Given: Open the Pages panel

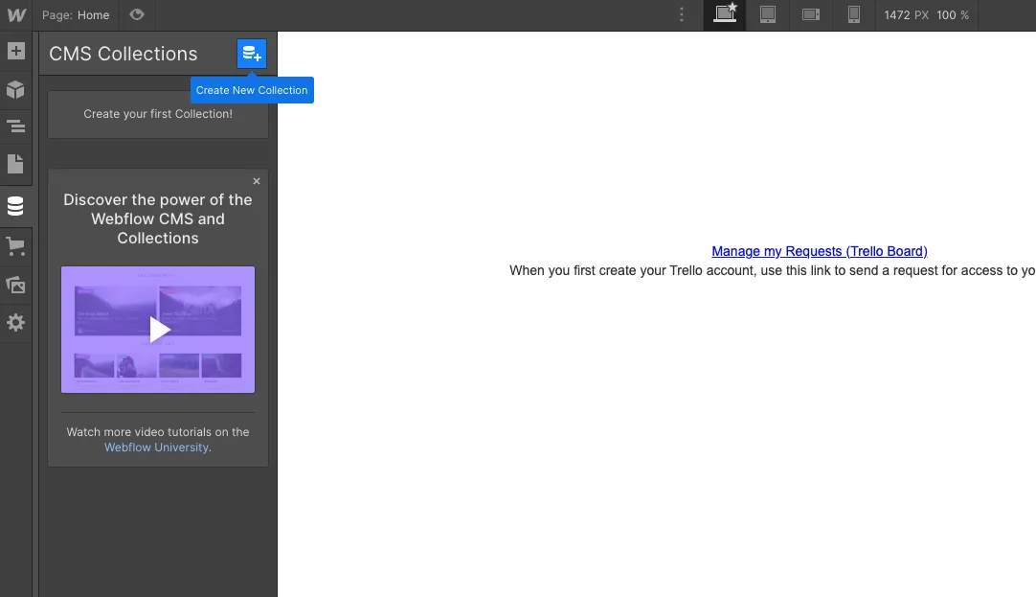Looking at the screenshot, I should (x=16, y=163).
